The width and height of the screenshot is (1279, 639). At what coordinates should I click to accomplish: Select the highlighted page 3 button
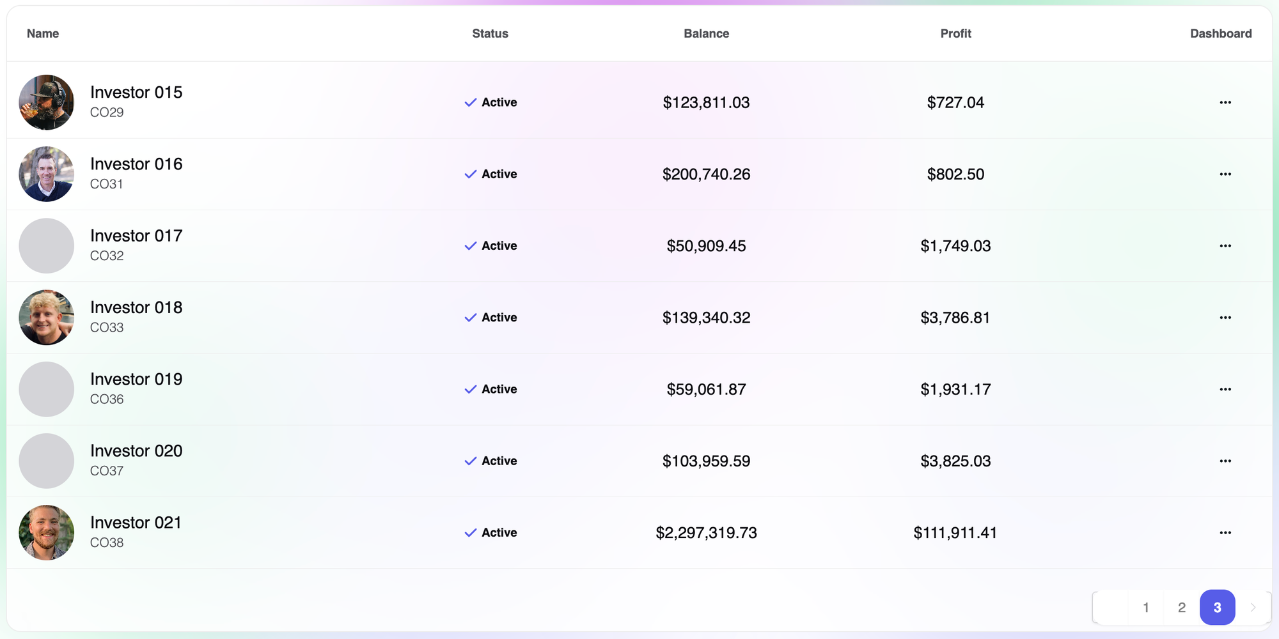pos(1217,608)
